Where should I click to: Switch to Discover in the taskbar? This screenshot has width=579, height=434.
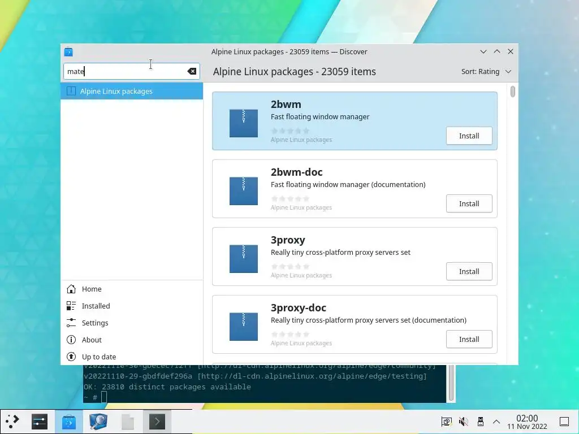tap(68, 422)
